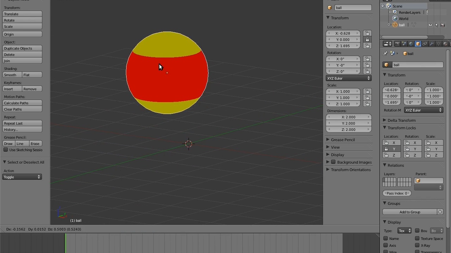Viewport: 451px width, 253px height.
Task: Select the Material properties tab
Action: [445, 44]
